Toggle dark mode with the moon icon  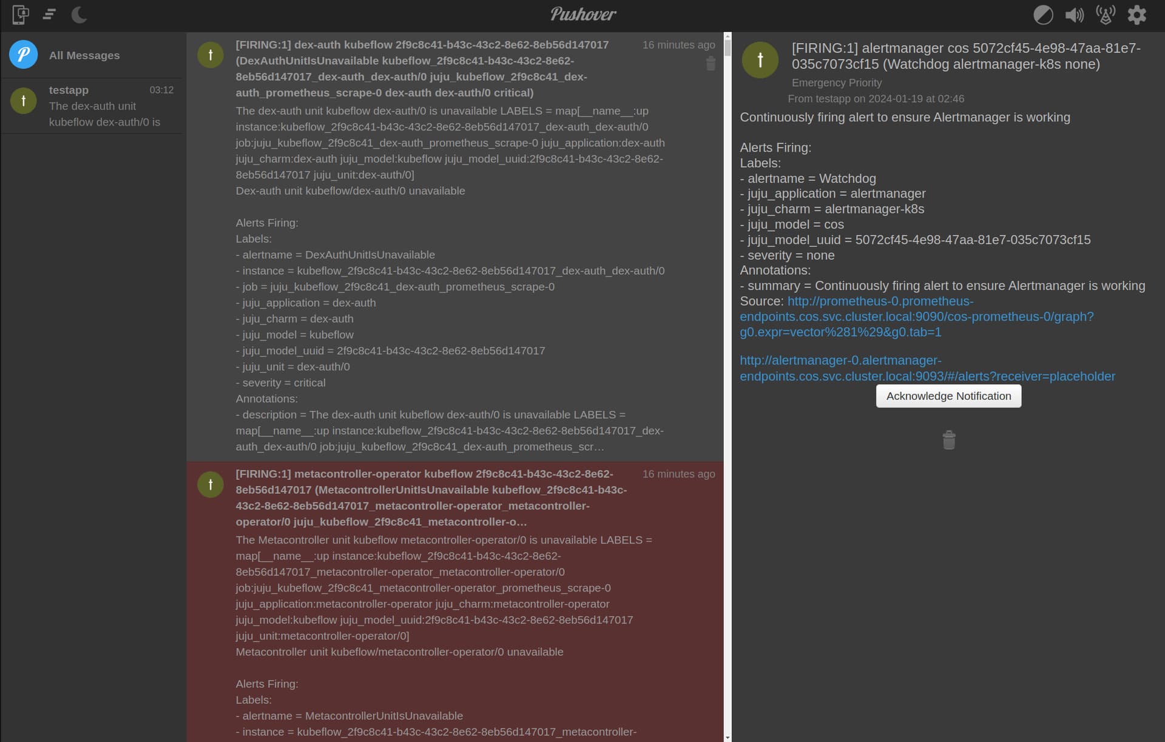click(x=79, y=15)
